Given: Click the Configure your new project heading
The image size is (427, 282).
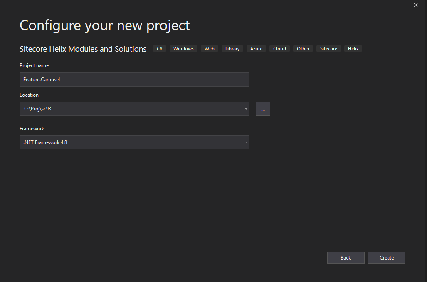Looking at the screenshot, I should [104, 25].
